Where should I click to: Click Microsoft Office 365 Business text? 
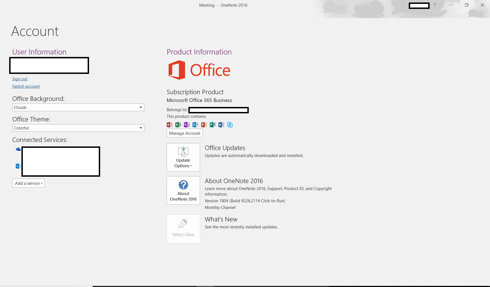(199, 100)
